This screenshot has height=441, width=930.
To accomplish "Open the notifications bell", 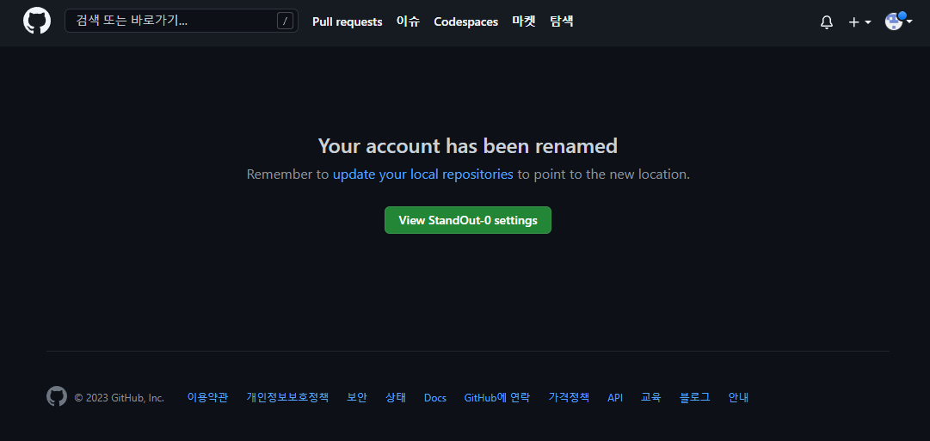I will coord(826,22).
